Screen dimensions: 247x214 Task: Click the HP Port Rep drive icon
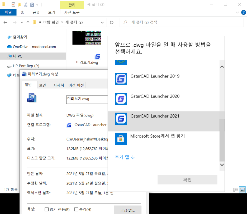tap(9, 66)
